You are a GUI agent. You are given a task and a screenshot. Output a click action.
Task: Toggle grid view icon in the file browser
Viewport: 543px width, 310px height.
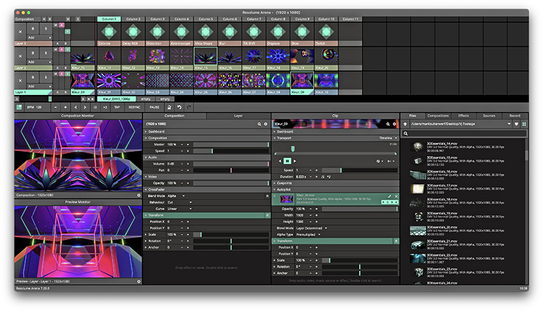pyautogui.click(x=525, y=124)
